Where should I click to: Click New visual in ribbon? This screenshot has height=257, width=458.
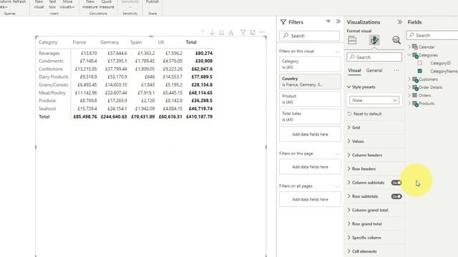point(39,4)
